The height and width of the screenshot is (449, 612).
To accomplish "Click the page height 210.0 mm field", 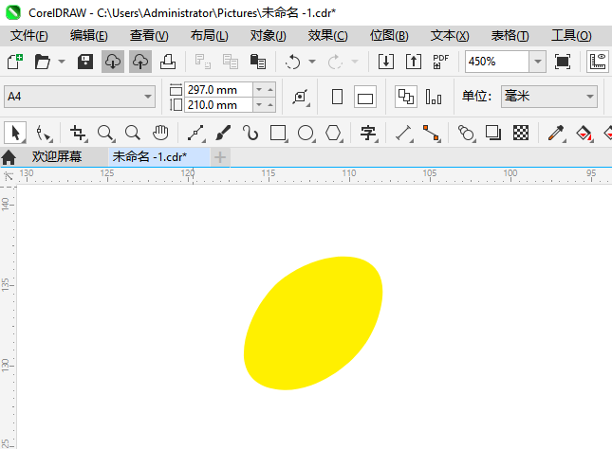I will pyautogui.click(x=218, y=105).
